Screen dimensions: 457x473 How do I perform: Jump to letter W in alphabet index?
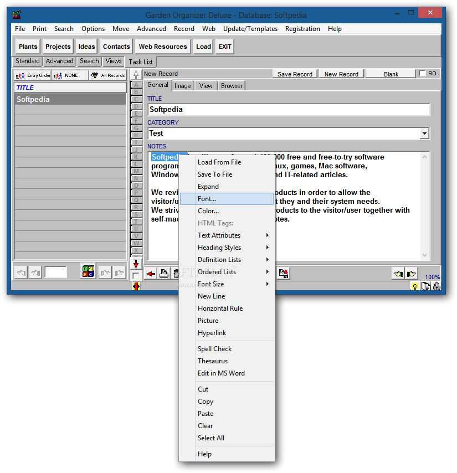tap(136, 243)
